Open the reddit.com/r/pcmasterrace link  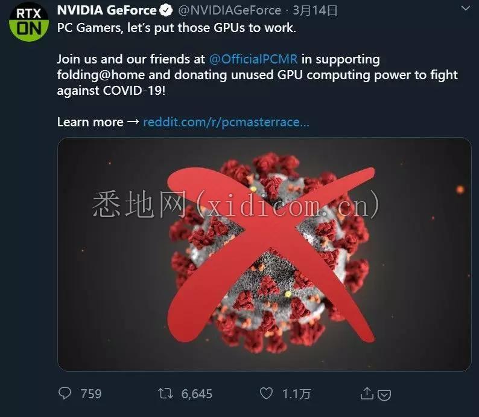(x=226, y=122)
